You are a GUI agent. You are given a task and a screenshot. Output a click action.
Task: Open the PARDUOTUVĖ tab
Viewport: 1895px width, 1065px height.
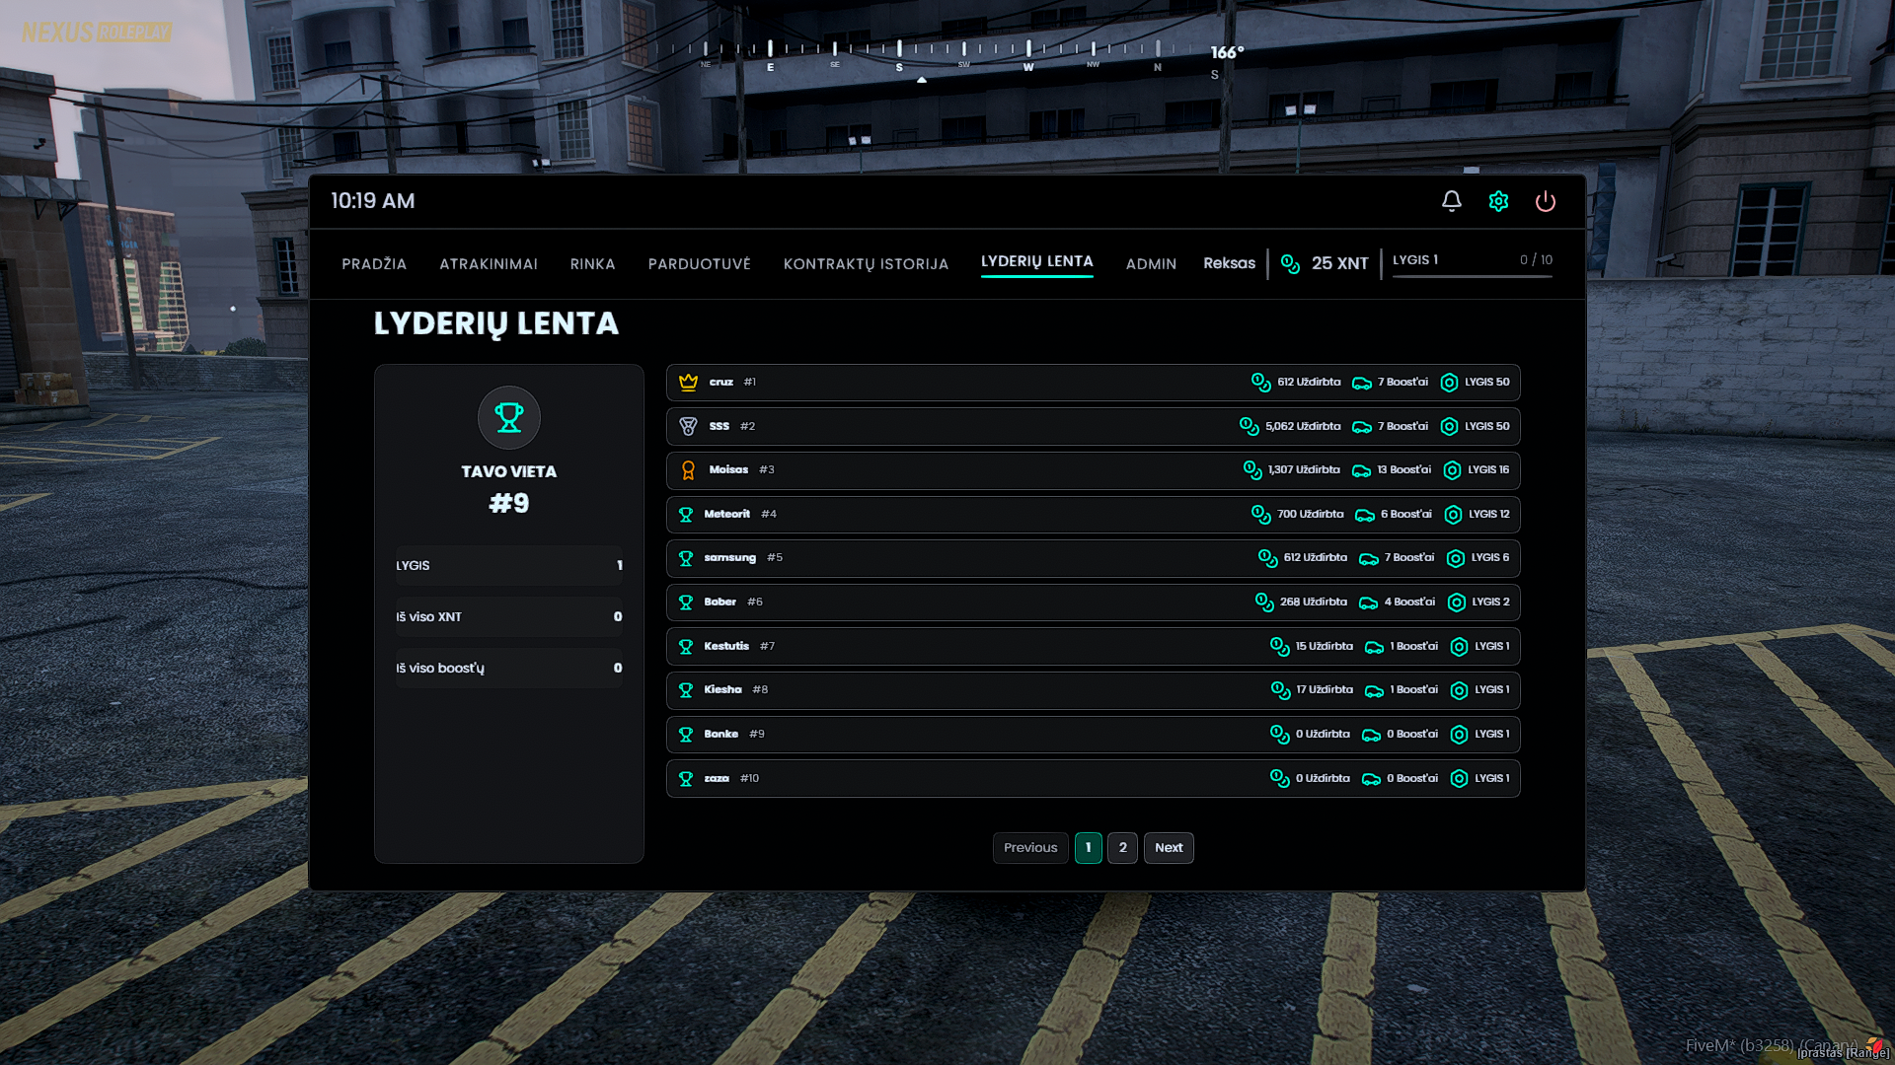[x=699, y=263]
